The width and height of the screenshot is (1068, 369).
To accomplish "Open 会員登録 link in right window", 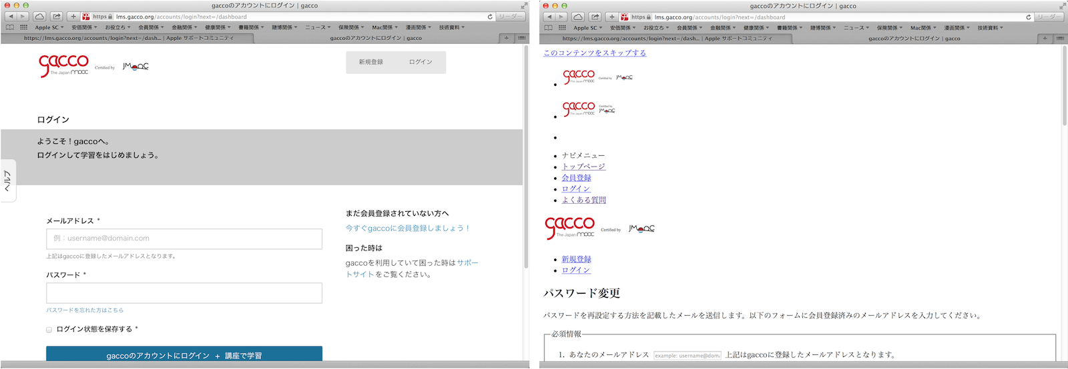I will coord(576,178).
